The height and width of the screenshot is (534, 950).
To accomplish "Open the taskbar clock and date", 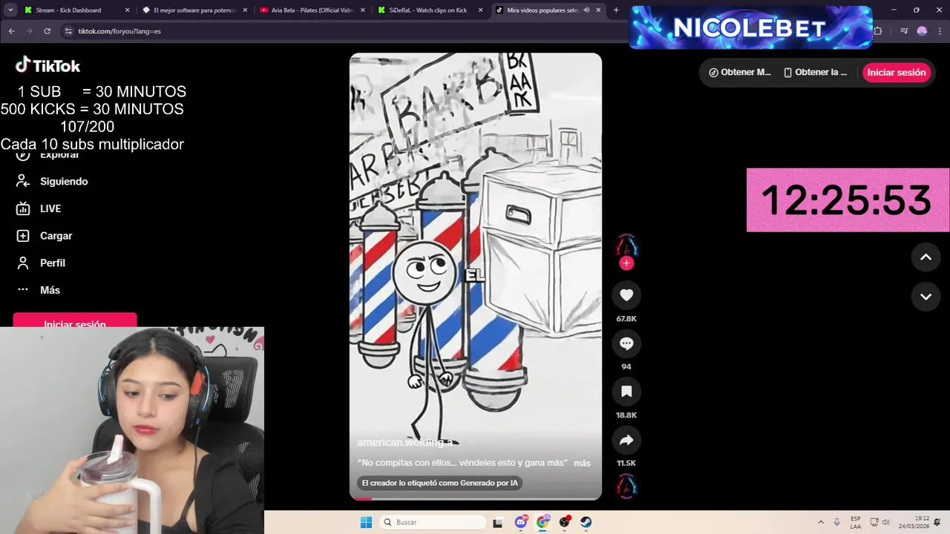I will [914, 522].
